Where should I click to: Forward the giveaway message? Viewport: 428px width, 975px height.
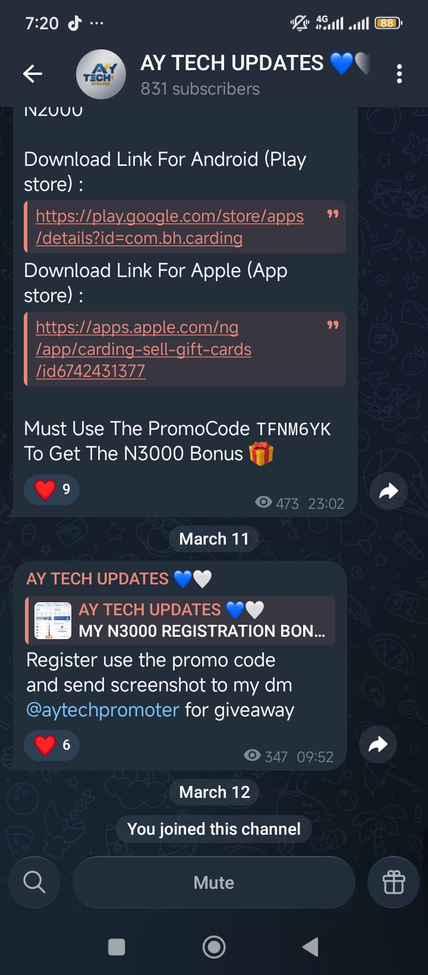pyautogui.click(x=378, y=744)
